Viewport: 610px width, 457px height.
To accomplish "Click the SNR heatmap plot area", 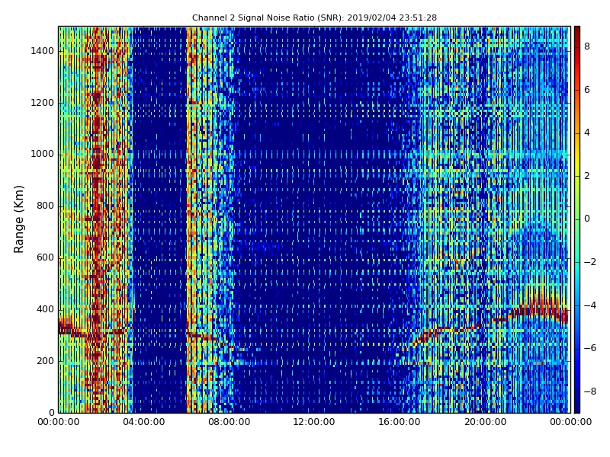I will click(x=314, y=219).
